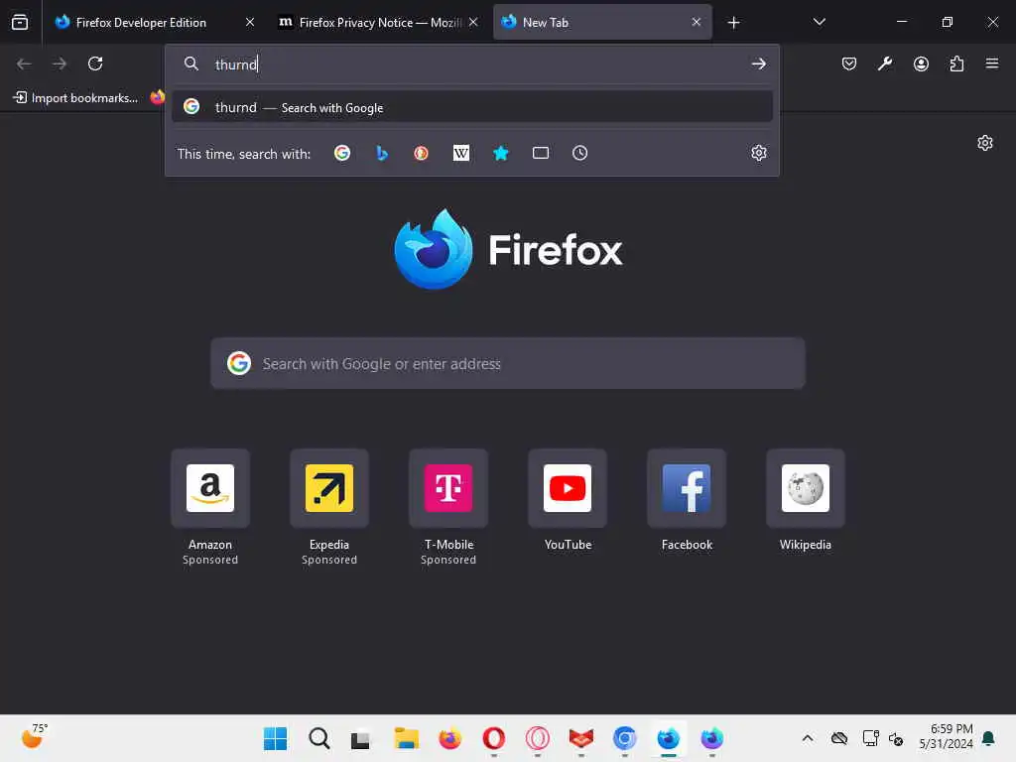Personalize new tab gear icon
This screenshot has width=1016, height=762.
point(985,143)
